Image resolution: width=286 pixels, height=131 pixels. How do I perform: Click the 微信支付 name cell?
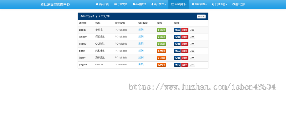click(100, 37)
